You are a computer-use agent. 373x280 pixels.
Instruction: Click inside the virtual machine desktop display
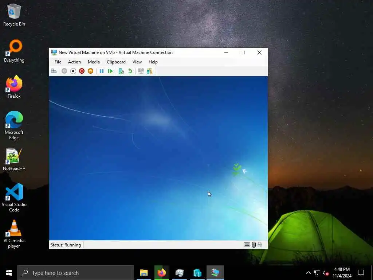tap(158, 158)
